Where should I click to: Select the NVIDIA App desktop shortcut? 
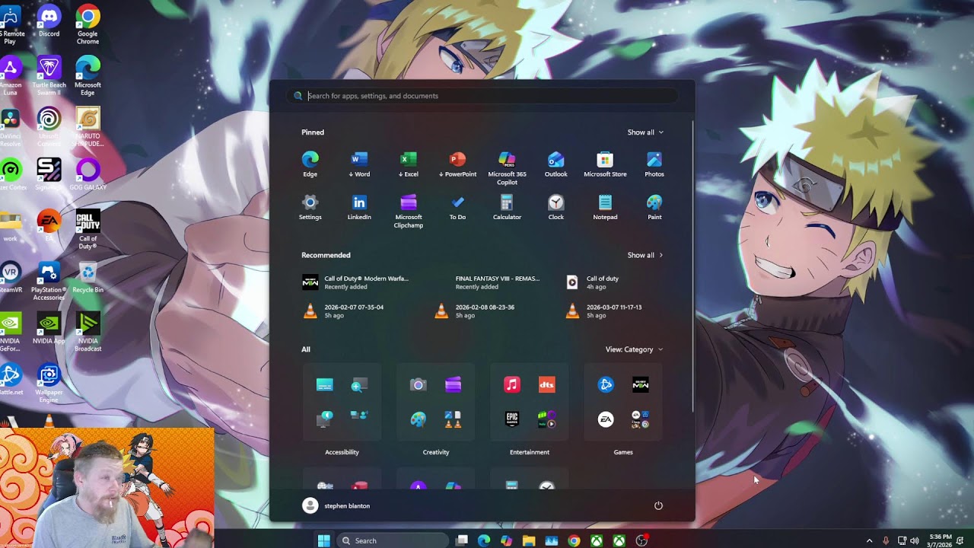tap(49, 329)
